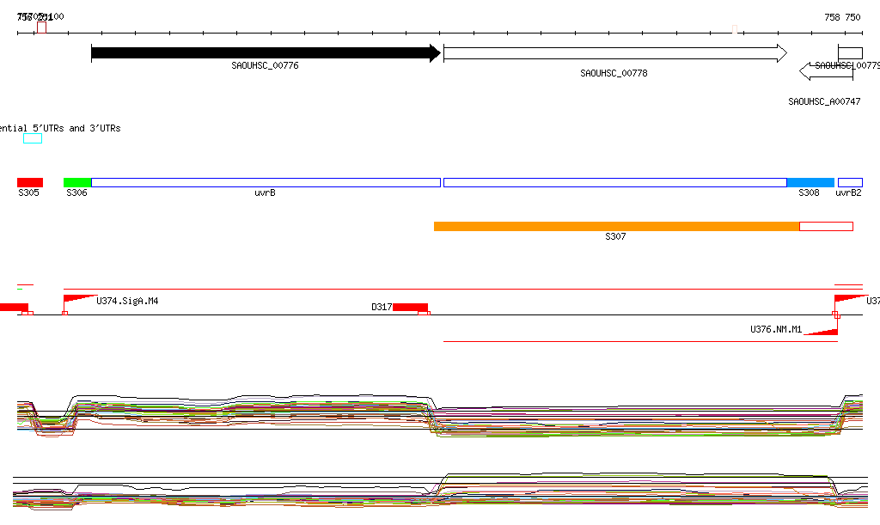Click the uvrB2 box at the right edge
The width and height of the screenshot is (880, 525).
click(x=850, y=182)
